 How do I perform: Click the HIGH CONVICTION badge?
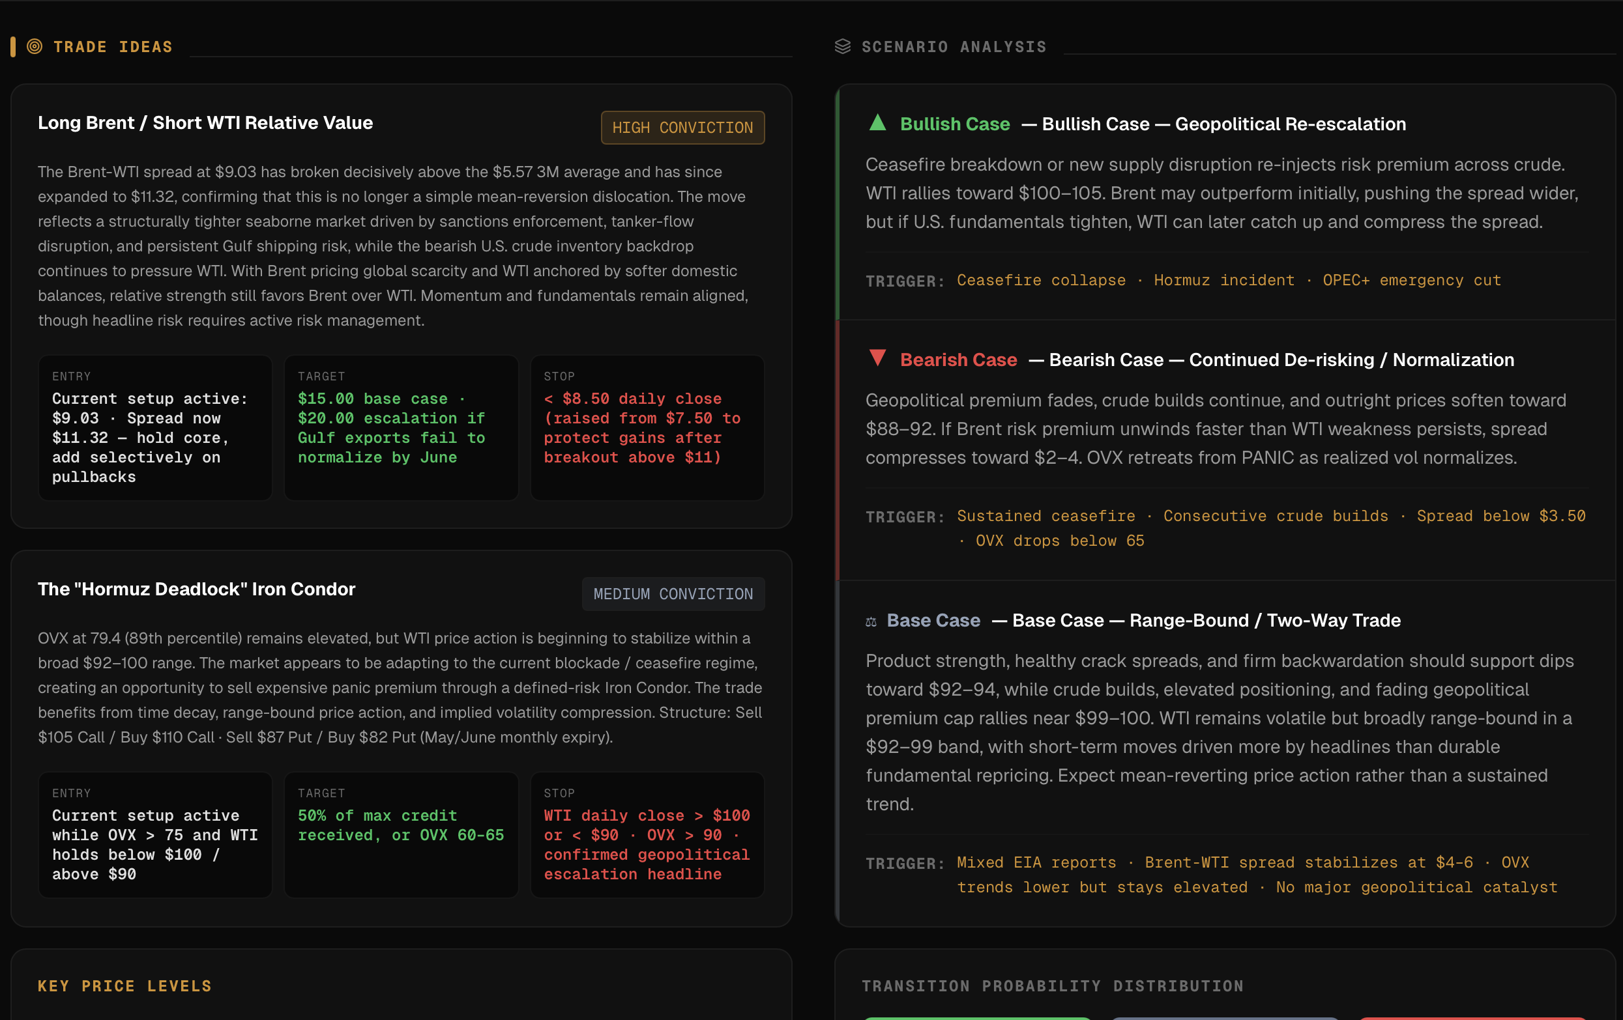click(x=682, y=127)
